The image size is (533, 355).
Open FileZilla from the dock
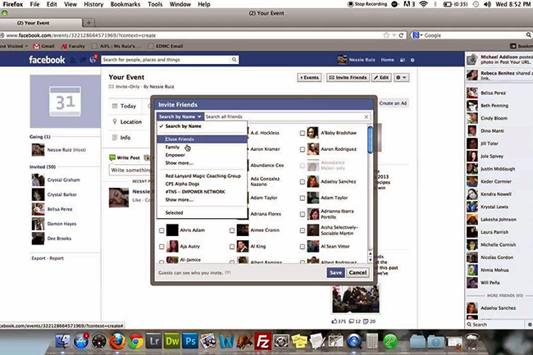pos(262,341)
